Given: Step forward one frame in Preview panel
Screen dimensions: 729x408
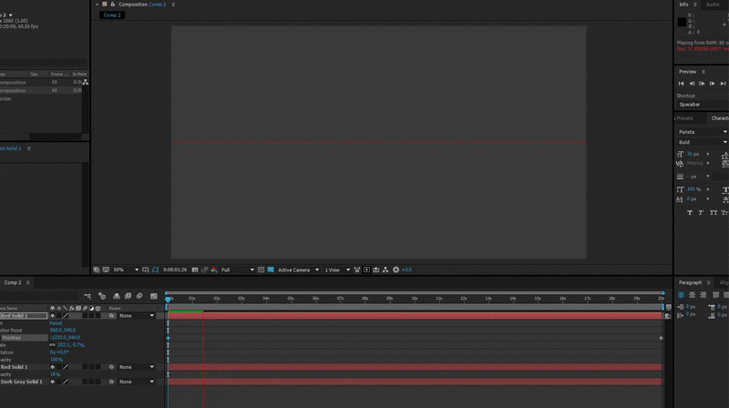Looking at the screenshot, I should click(x=713, y=84).
